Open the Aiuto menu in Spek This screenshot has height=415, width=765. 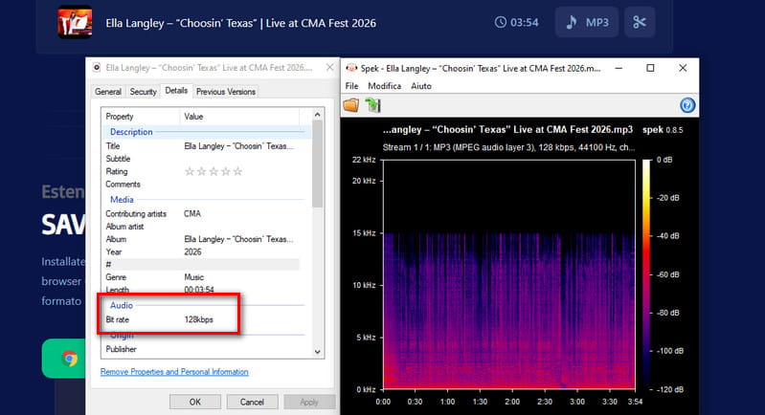[x=421, y=86]
